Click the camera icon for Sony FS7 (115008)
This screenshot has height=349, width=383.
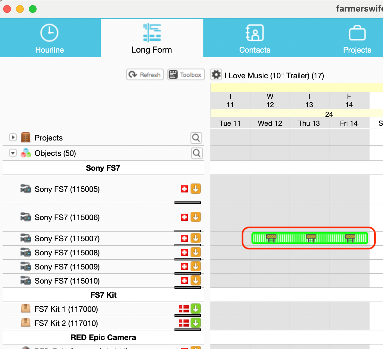[x=25, y=252]
